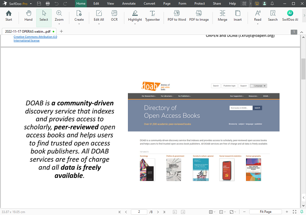Click the Print icon in title bar
Viewport: 306px width, 215px height.
[x=48, y=4]
